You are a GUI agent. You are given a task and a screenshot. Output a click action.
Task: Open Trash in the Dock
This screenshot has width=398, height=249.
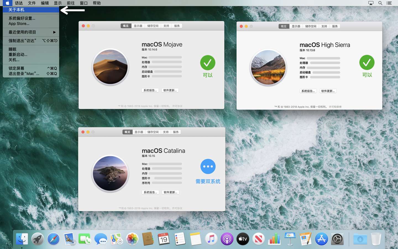click(x=376, y=239)
